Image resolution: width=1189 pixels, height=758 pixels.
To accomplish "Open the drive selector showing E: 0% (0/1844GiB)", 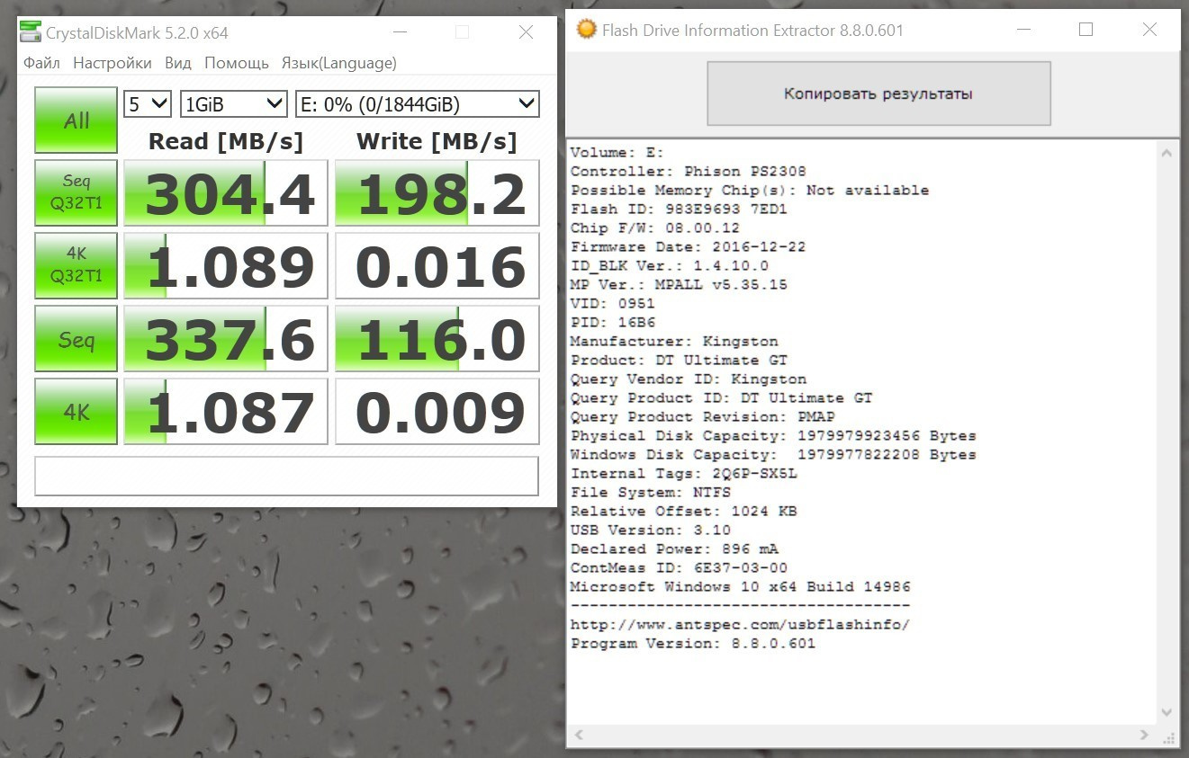I will coord(416,103).
